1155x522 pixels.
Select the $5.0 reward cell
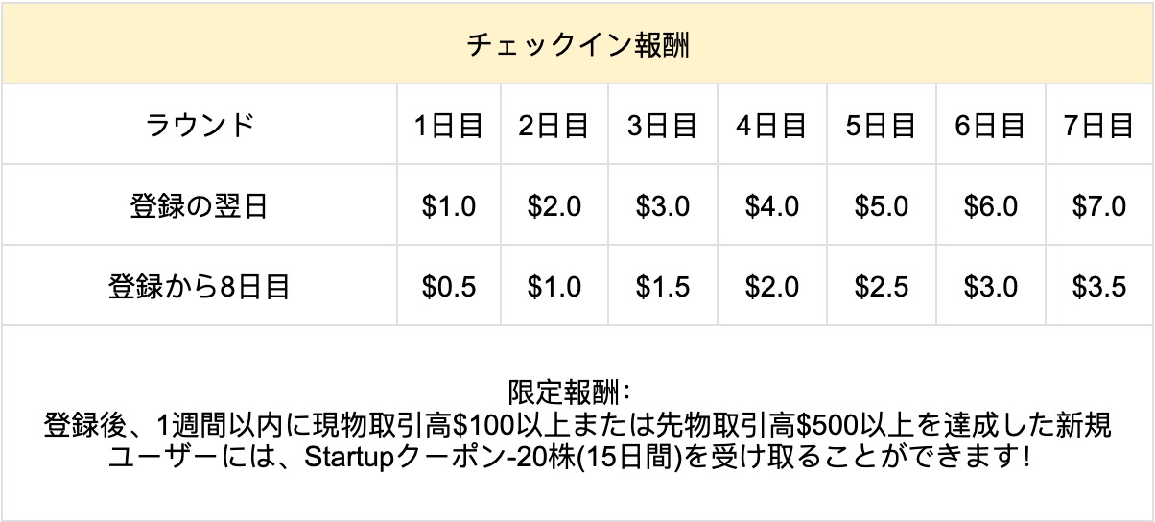(x=880, y=206)
